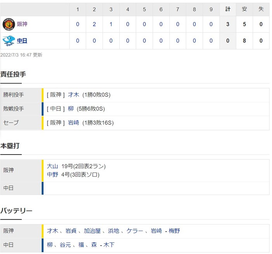Screen dimensions: 272x254
Task: Open home run hitter 大山 link
Action: click(x=52, y=166)
